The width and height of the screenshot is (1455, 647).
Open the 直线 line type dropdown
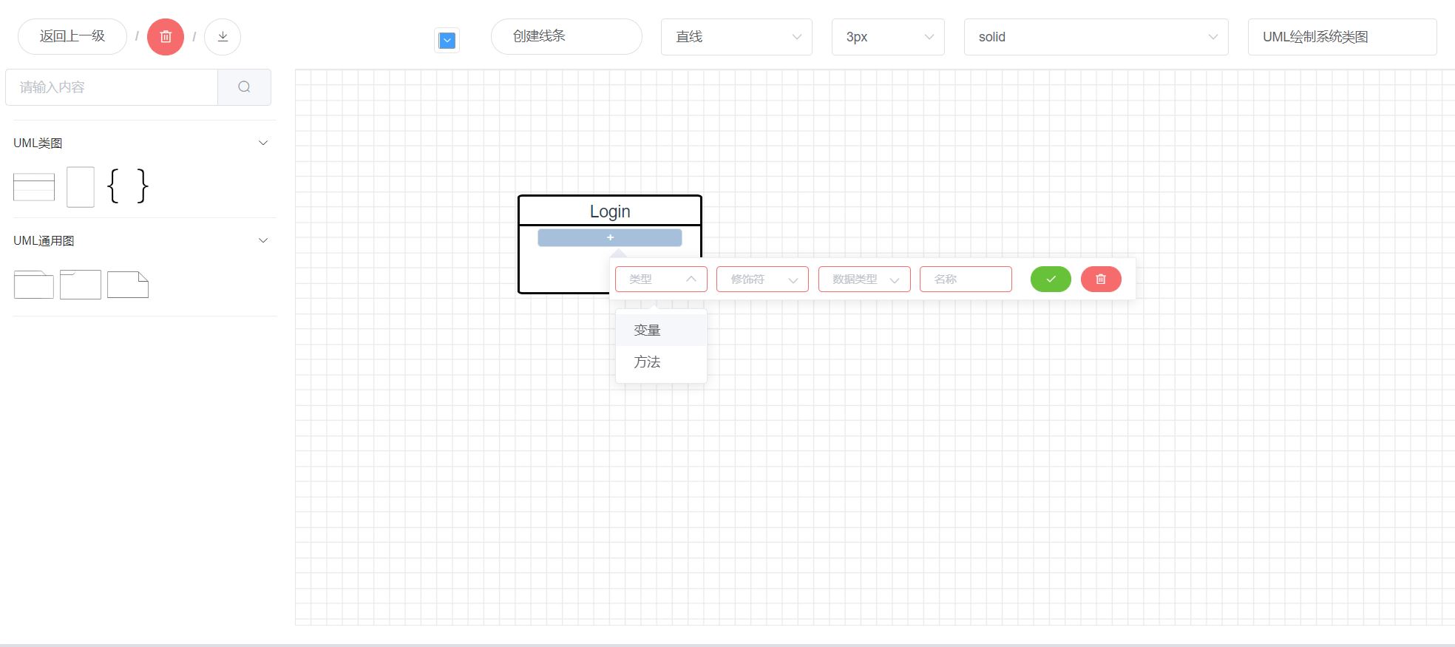(x=736, y=37)
